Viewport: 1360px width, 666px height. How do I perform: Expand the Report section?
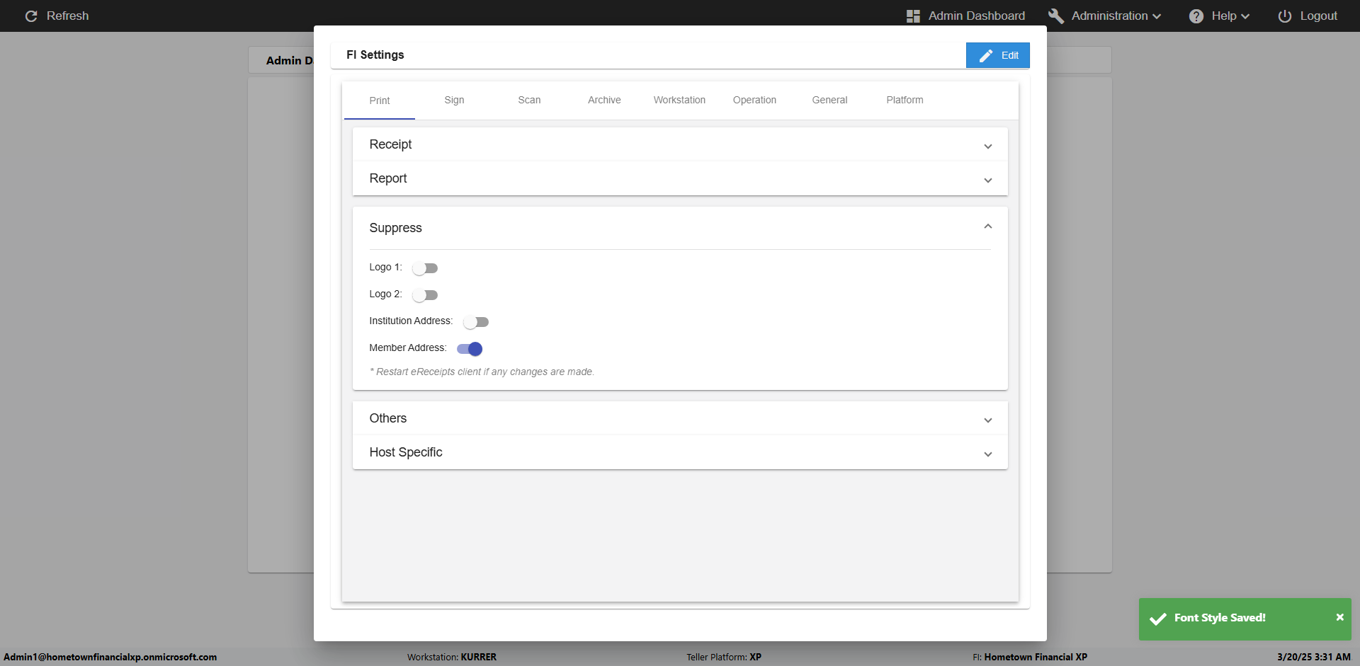(987, 180)
